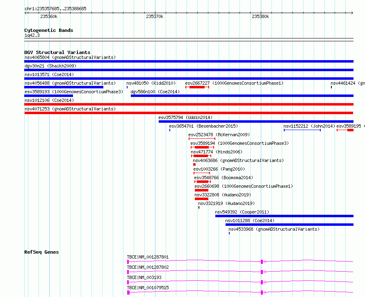Open the nsv1013571 (Coe2014) variant
This screenshot has width=365, height=297.
pos(49,74)
